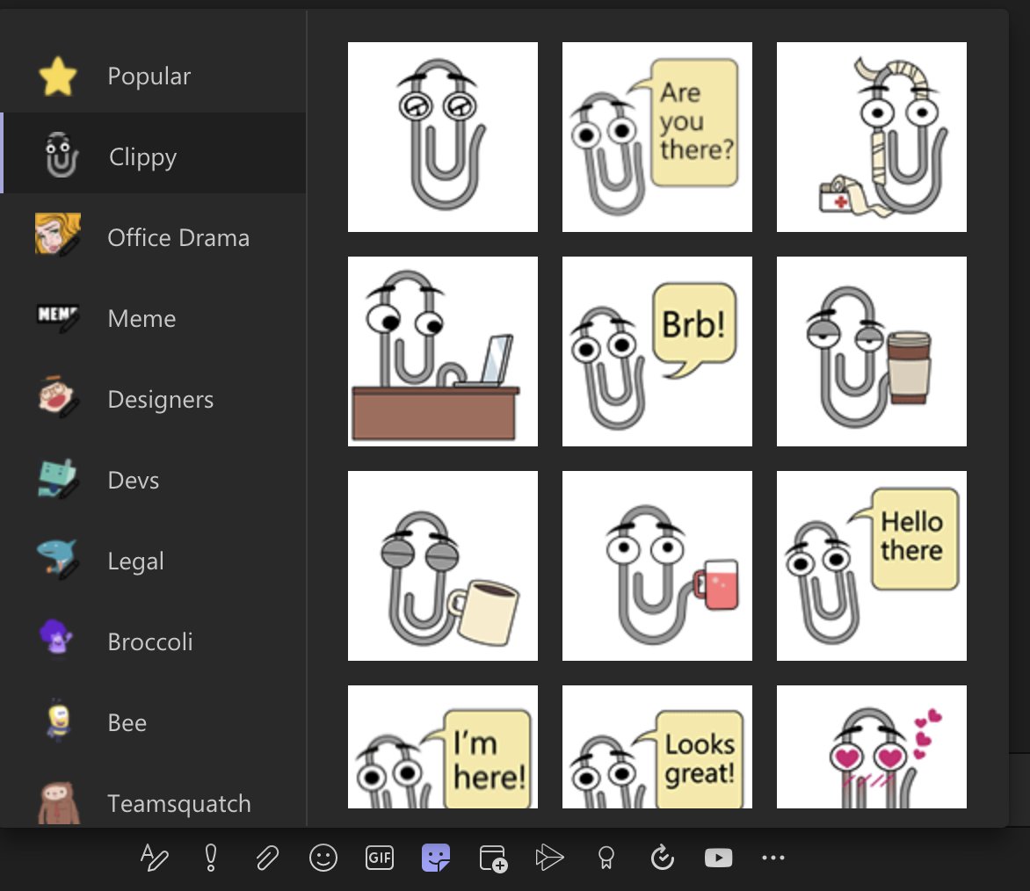Click the purple Broccoli character icon

point(56,637)
